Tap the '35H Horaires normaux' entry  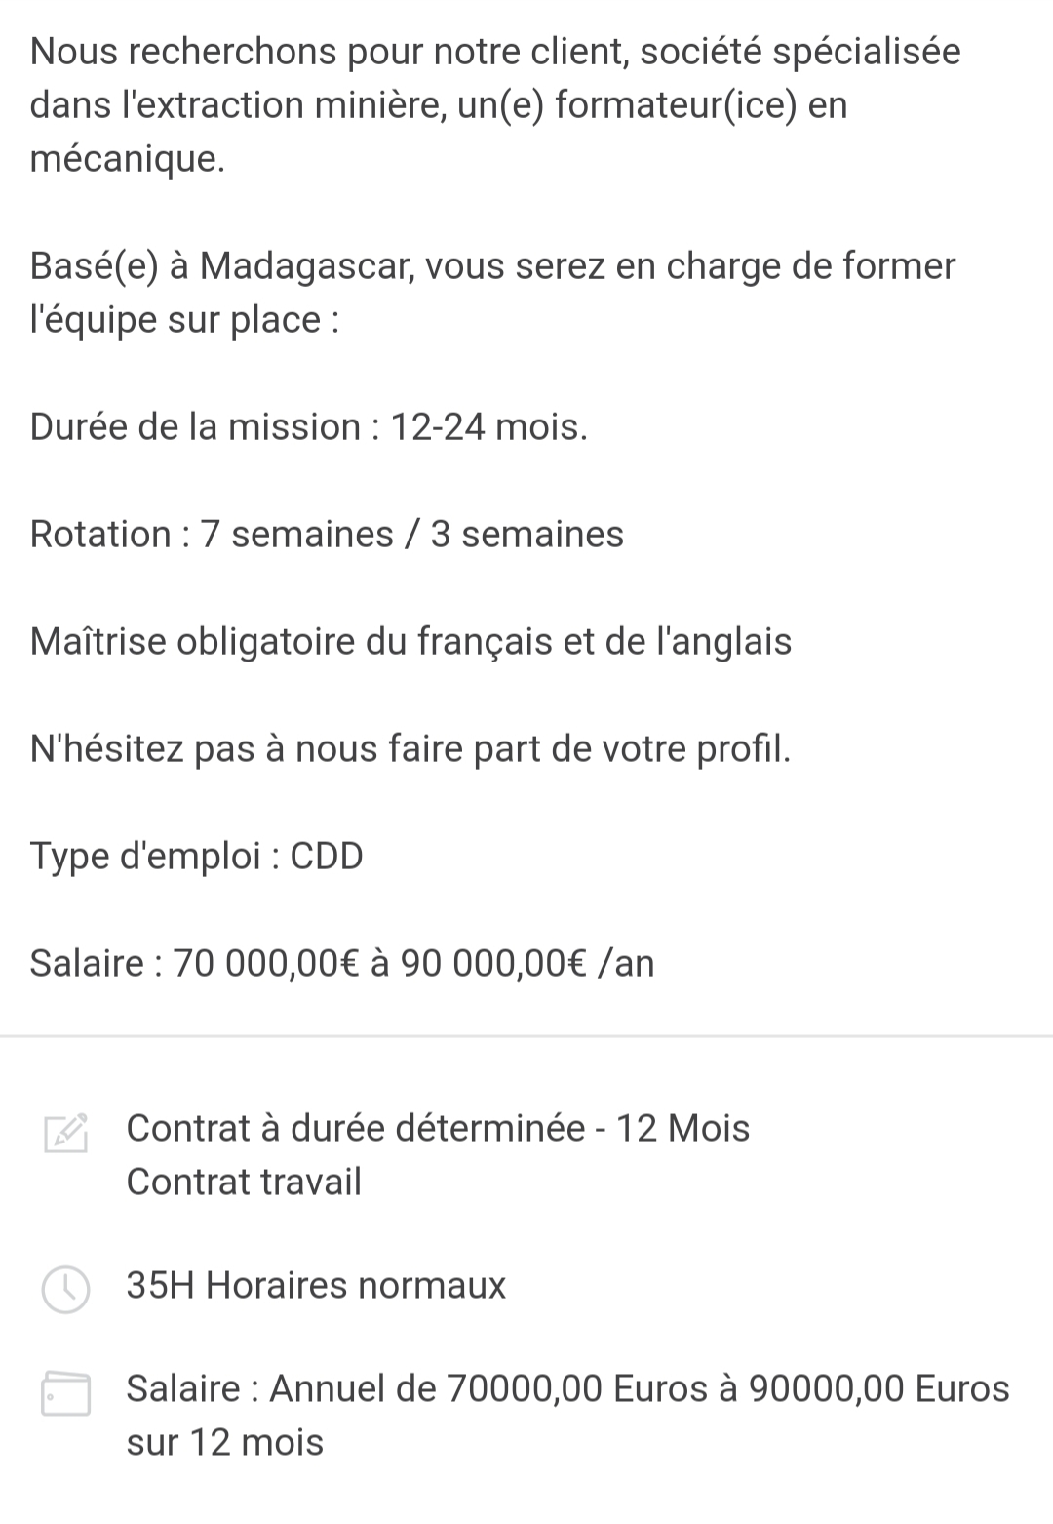coord(316,1285)
